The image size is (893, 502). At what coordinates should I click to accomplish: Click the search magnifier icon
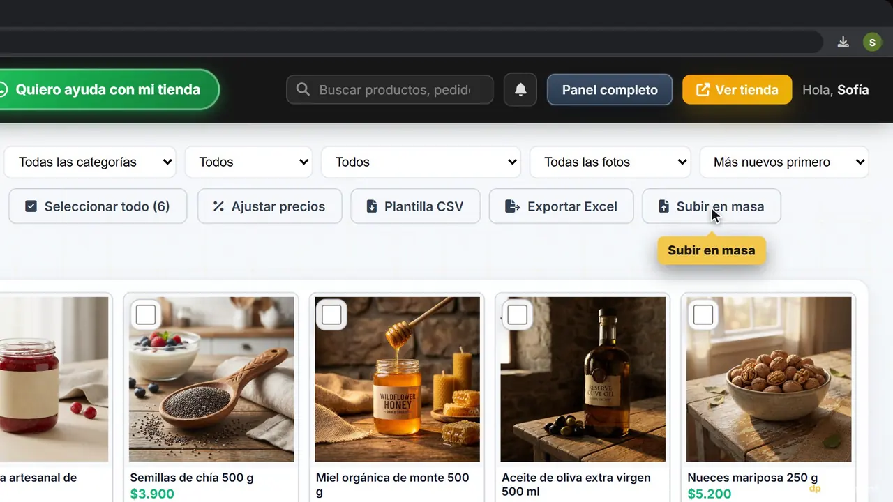click(303, 89)
